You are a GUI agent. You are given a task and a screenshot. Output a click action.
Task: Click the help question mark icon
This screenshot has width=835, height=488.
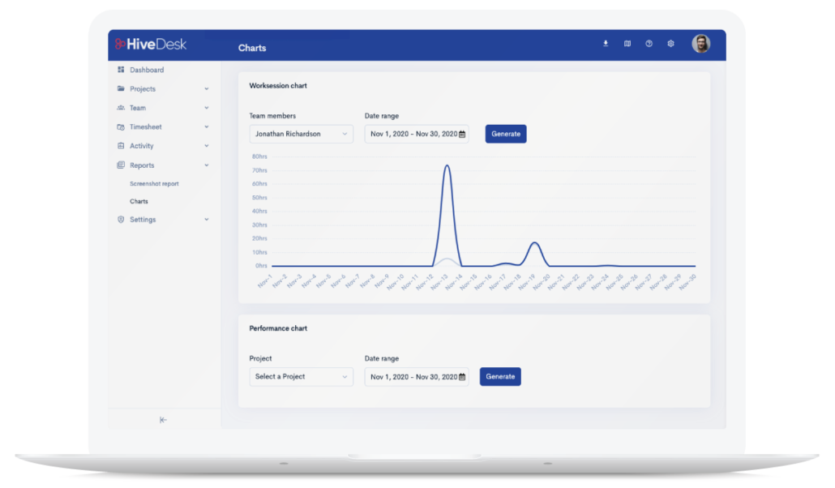click(649, 44)
